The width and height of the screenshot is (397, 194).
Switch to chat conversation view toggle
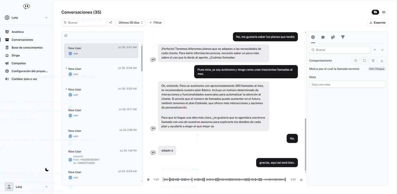coord(375,12)
